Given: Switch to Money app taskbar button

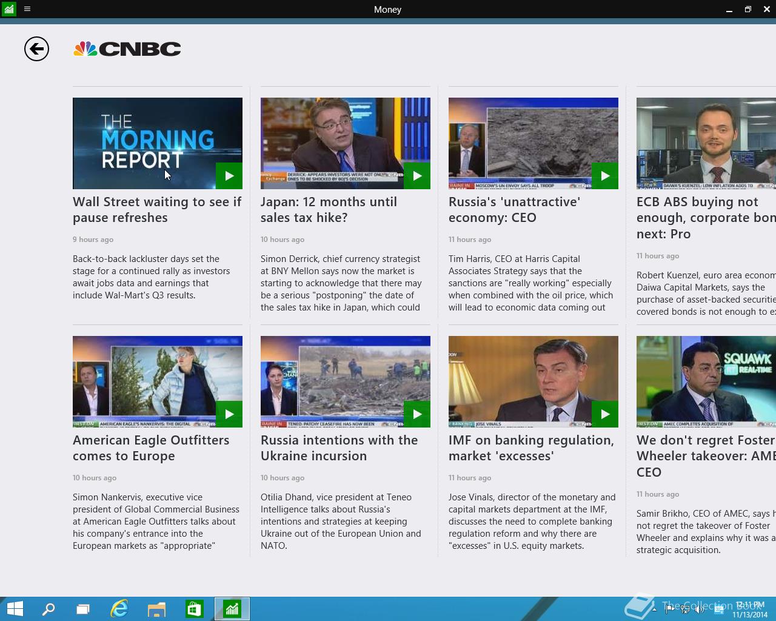Looking at the screenshot, I should point(232,609).
